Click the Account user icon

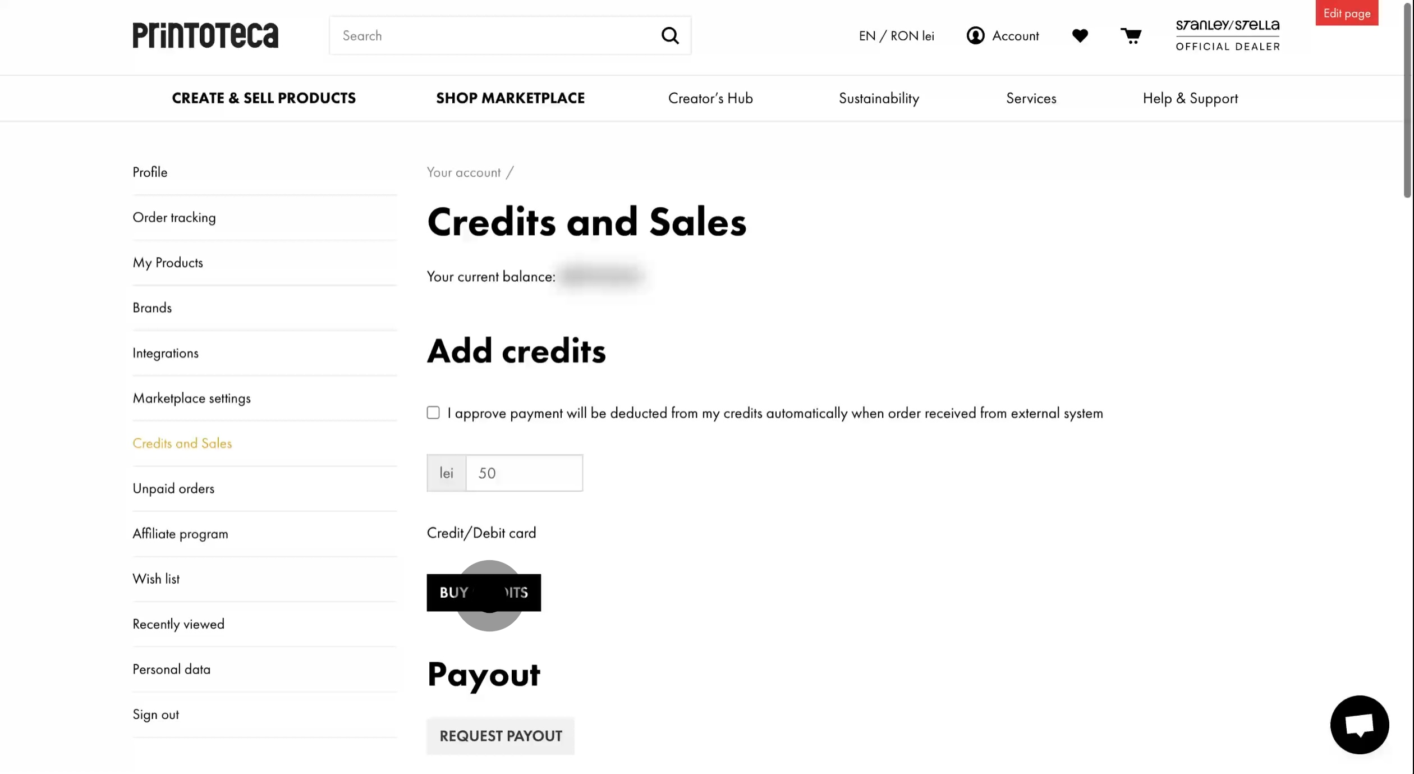pos(976,35)
